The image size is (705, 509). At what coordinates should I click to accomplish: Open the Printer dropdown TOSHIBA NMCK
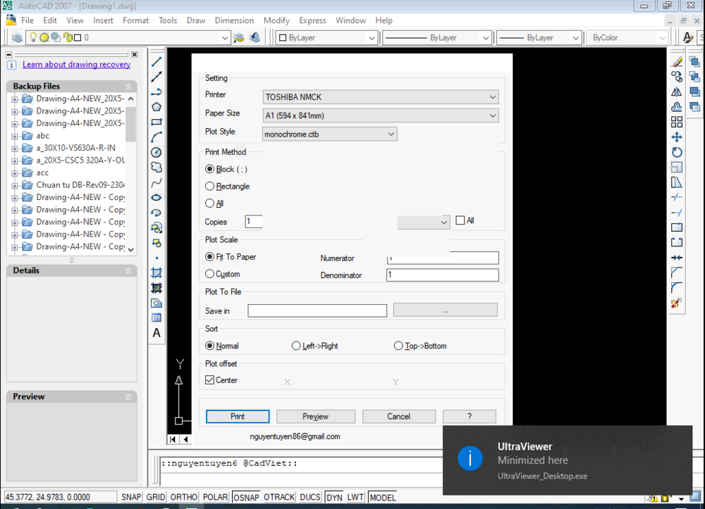point(381,97)
